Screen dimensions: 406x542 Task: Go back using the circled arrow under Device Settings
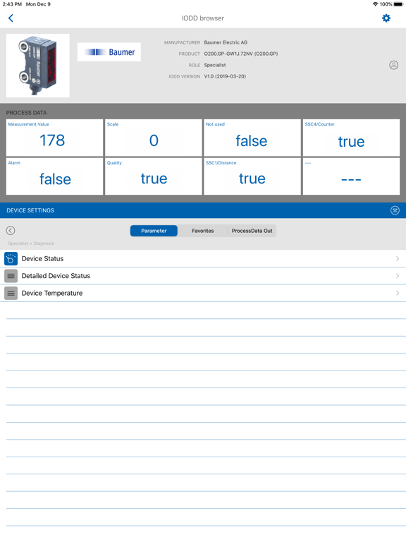[x=11, y=231]
